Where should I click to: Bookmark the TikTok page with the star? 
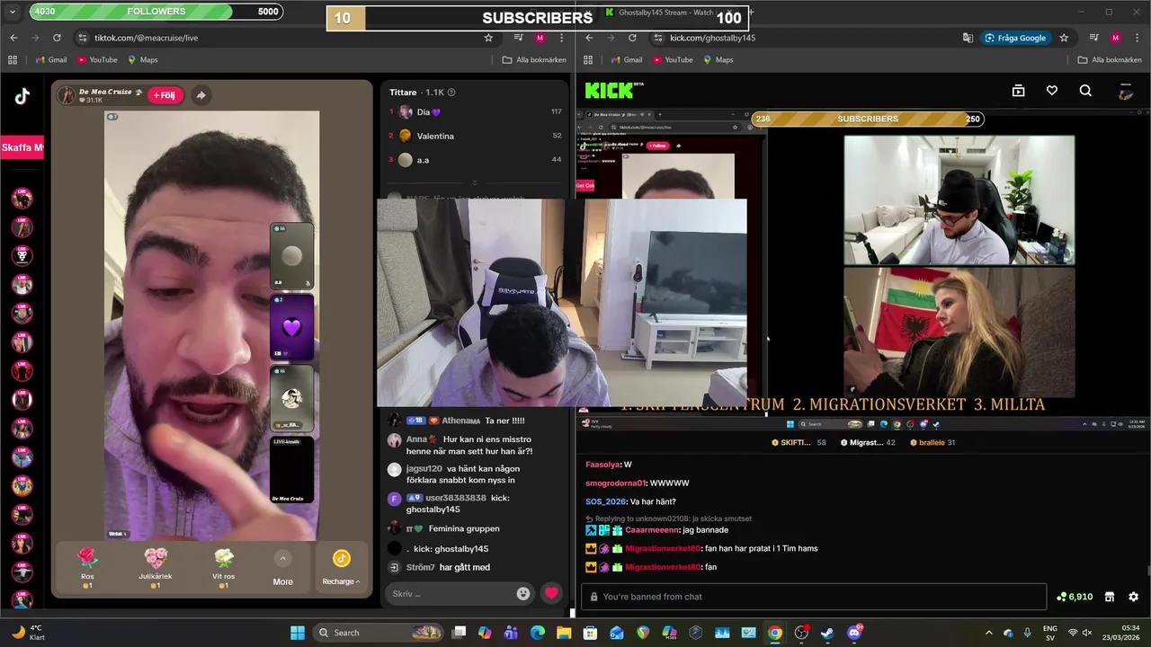coord(488,38)
